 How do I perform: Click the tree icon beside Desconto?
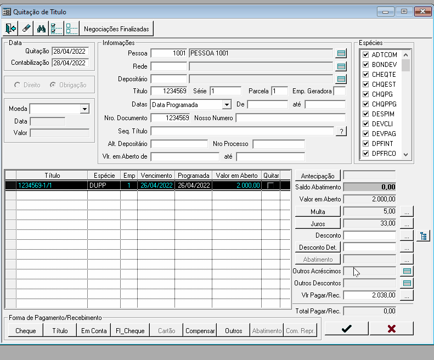[423, 236]
